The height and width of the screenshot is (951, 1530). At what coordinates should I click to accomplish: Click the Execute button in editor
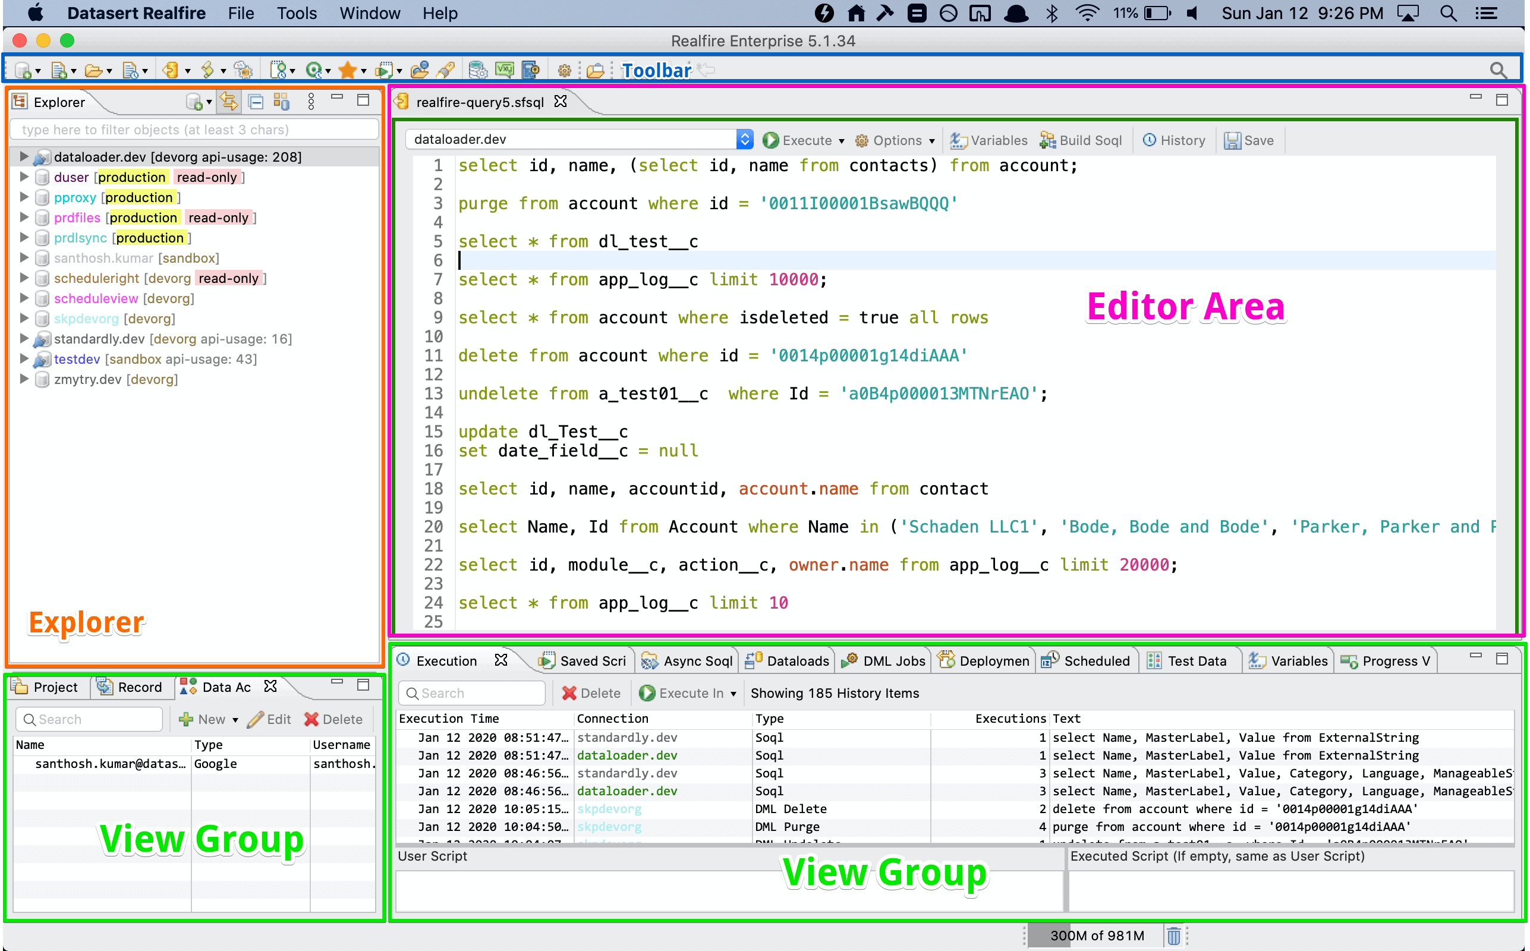coord(797,140)
